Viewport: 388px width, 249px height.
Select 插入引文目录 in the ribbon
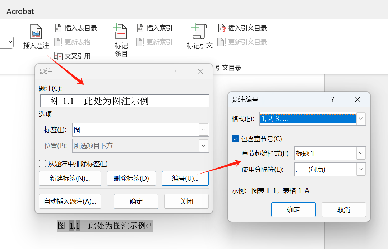[x=242, y=28]
